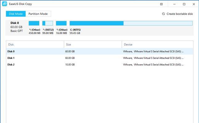Select the 16.00 MB Other partition bar
The height and width of the screenshot is (123, 199).
(61, 23)
